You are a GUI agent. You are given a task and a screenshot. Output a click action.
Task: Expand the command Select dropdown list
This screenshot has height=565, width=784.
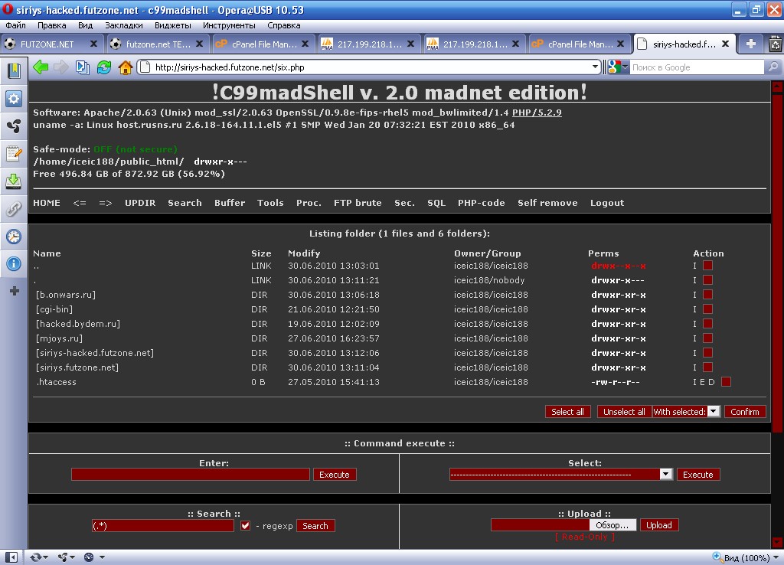click(665, 475)
